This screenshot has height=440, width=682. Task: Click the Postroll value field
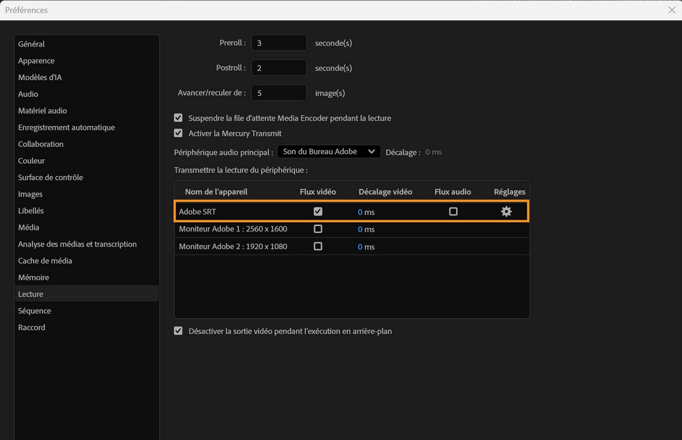(x=279, y=67)
